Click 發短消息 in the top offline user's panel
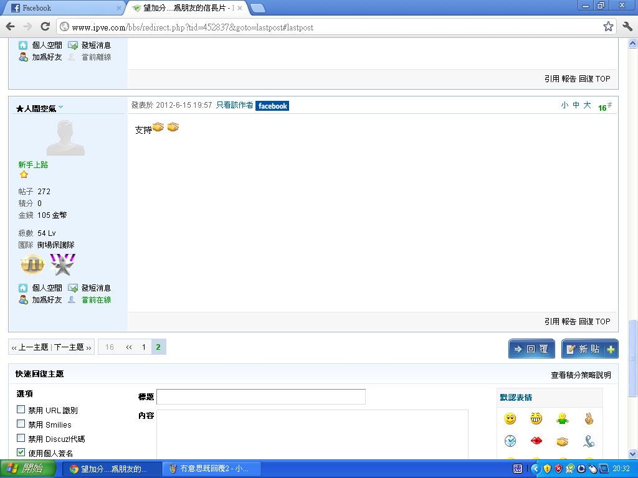Viewport: 638px width, 478px height. pyautogui.click(x=96, y=45)
